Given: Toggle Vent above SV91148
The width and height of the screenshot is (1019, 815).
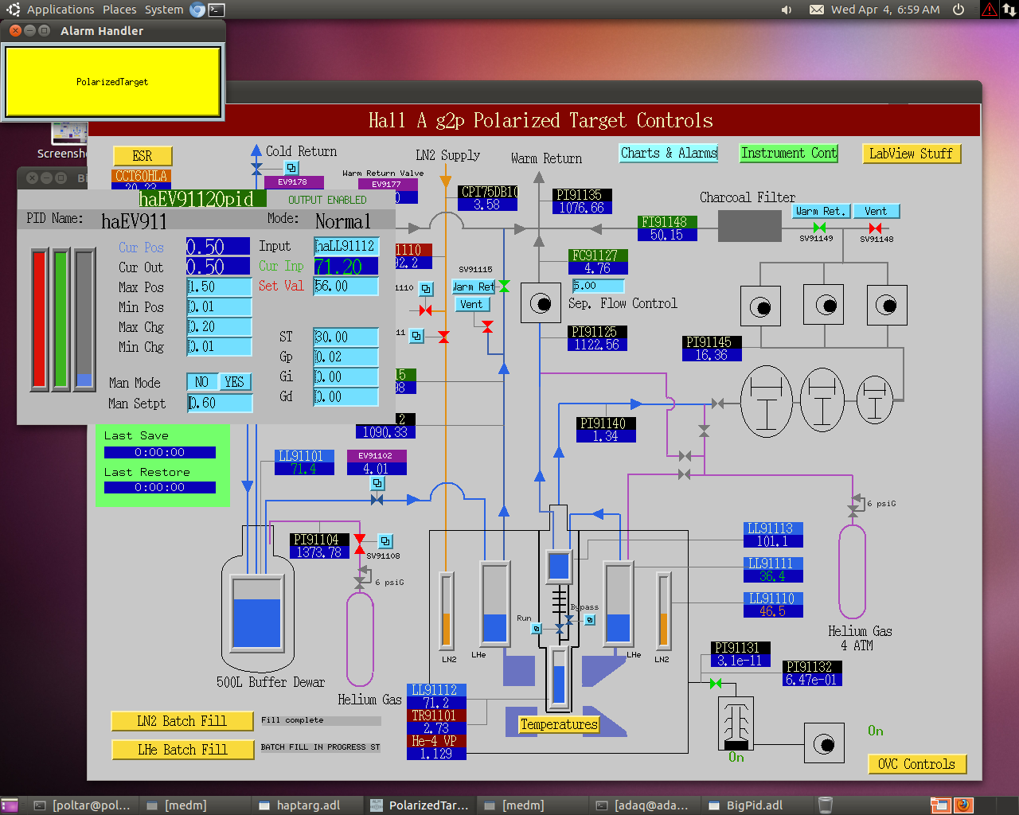Looking at the screenshot, I should [876, 211].
